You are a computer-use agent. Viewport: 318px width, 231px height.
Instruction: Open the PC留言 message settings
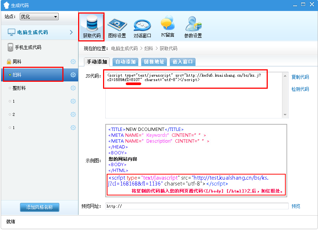(168, 27)
